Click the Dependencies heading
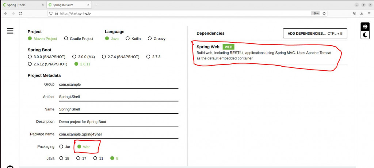This screenshot has height=168, width=374. click(210, 33)
